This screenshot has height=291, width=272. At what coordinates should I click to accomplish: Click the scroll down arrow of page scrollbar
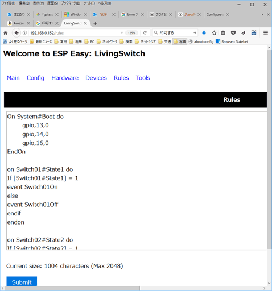(x=269, y=284)
